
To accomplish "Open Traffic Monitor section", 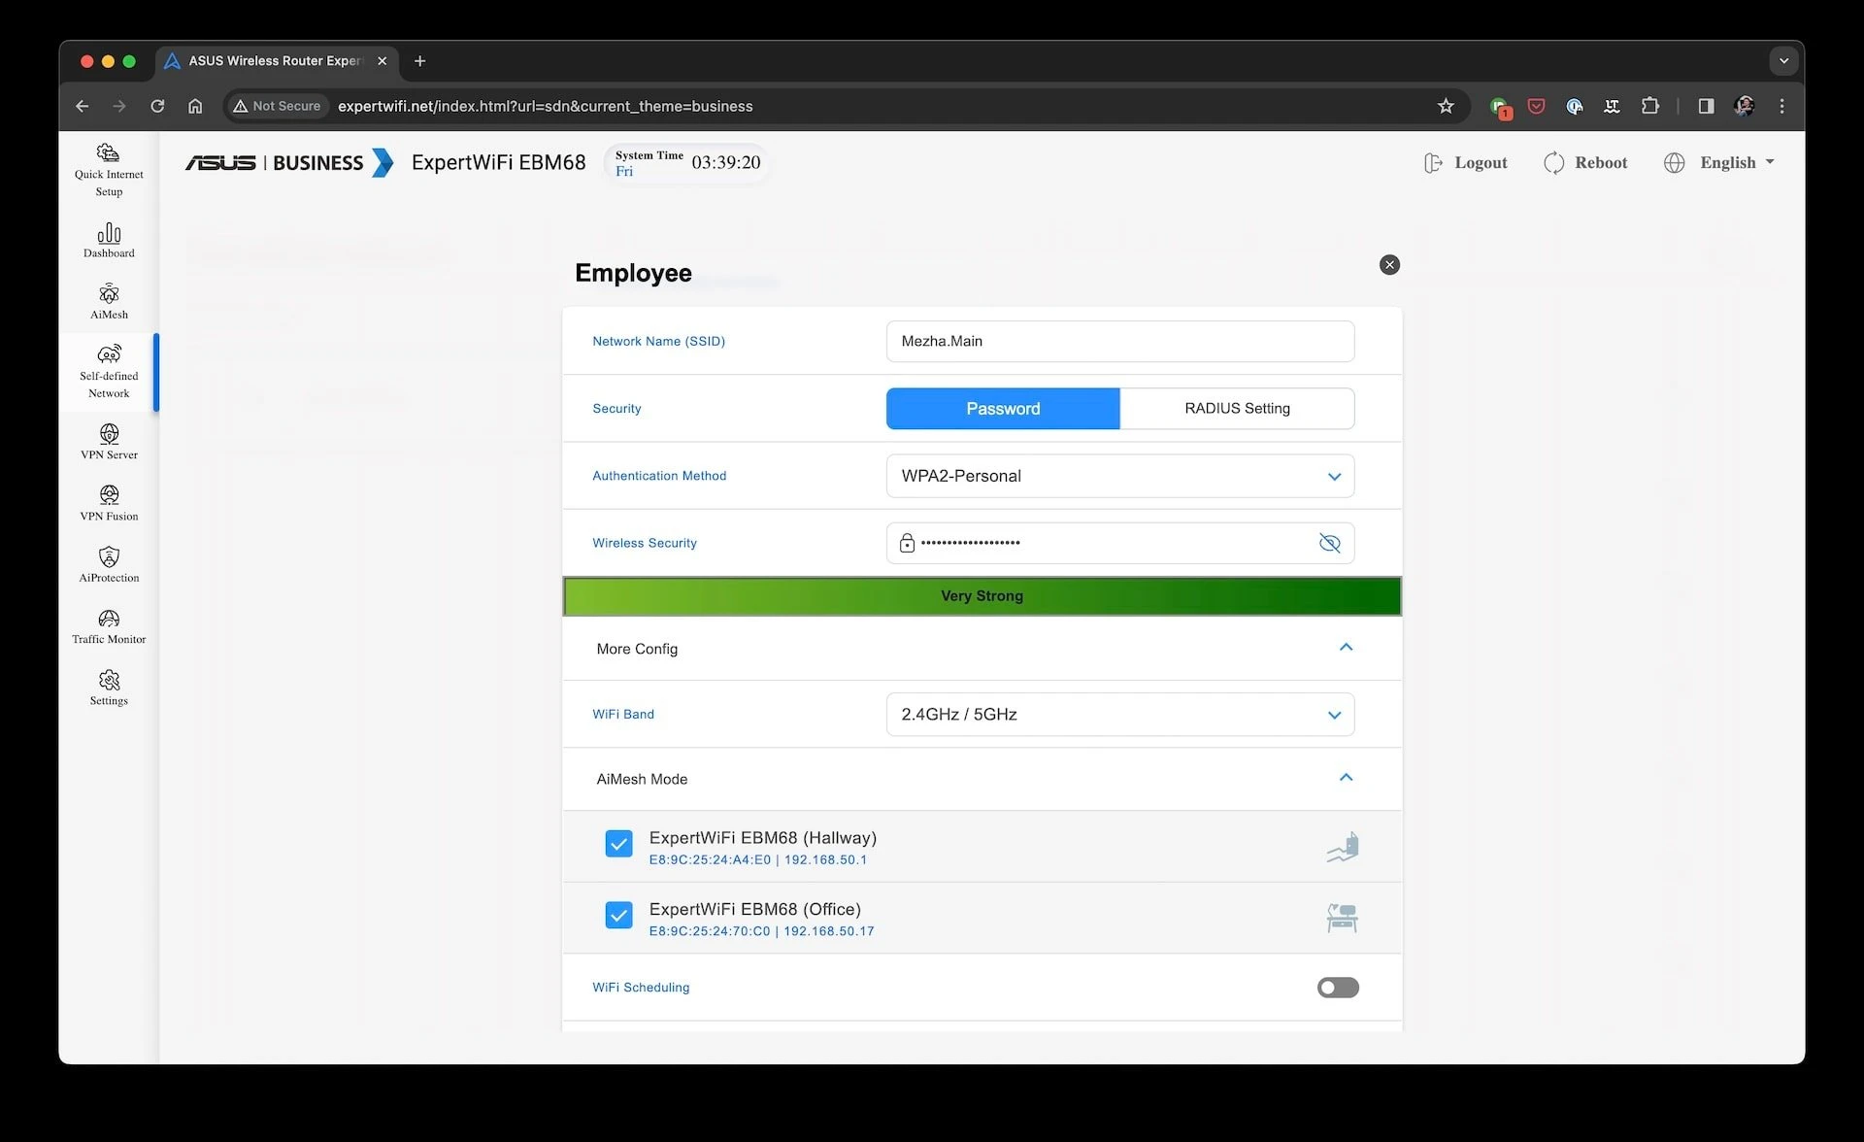I will point(109,626).
